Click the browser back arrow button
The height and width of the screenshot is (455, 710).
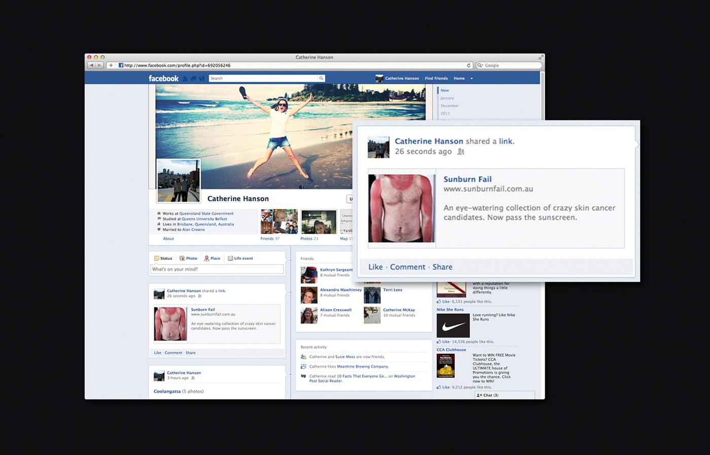pos(91,66)
